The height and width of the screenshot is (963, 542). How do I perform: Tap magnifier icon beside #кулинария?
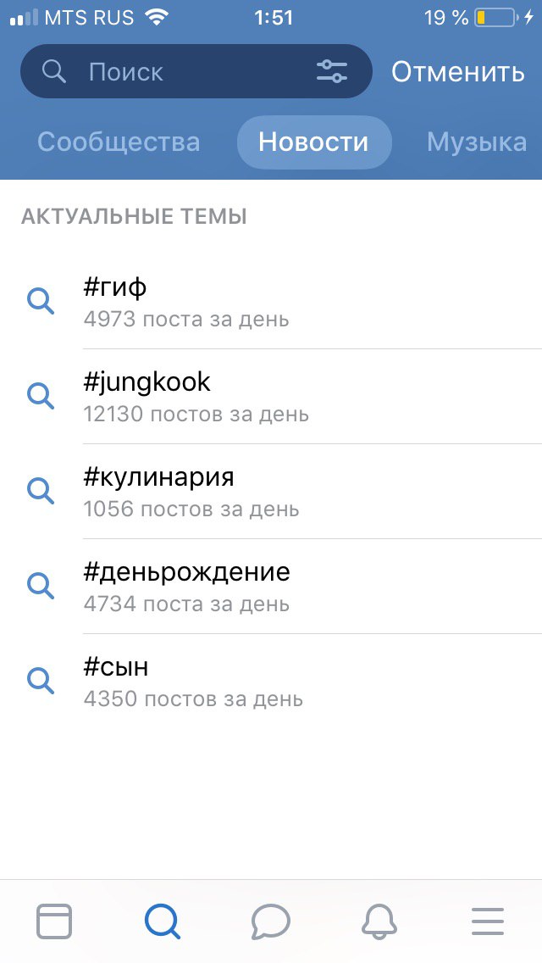(41, 491)
